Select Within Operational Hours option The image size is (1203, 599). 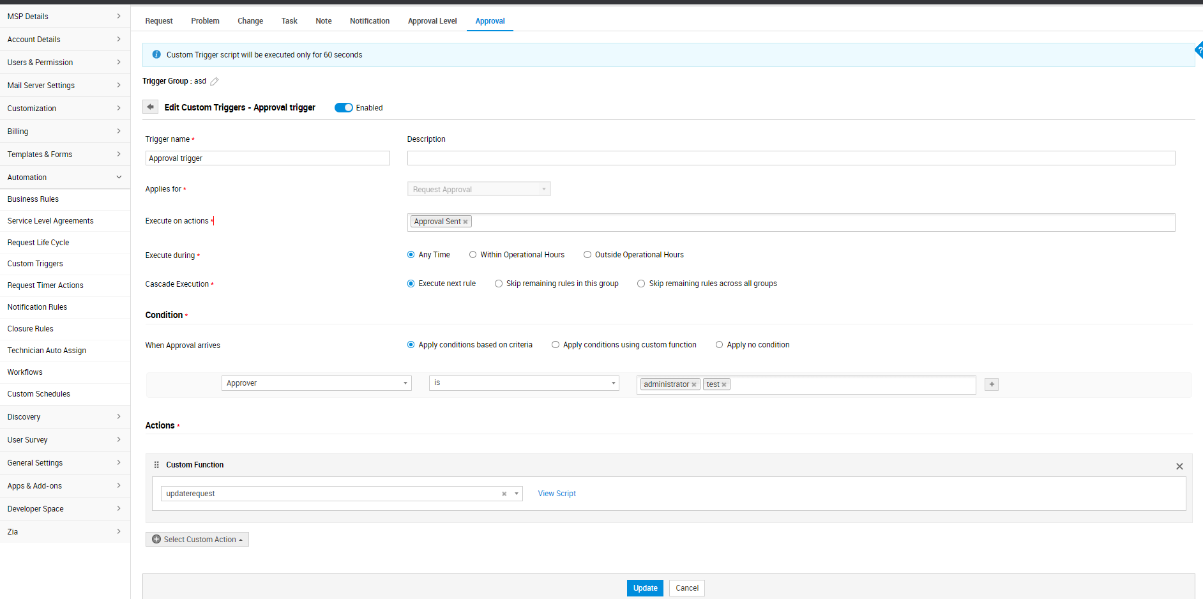[473, 255]
